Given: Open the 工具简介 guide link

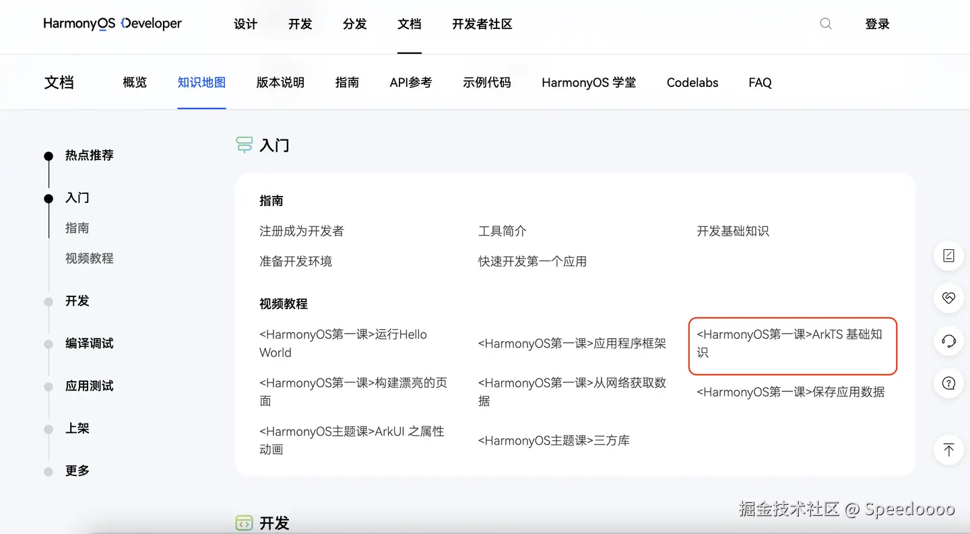Looking at the screenshot, I should click(503, 231).
